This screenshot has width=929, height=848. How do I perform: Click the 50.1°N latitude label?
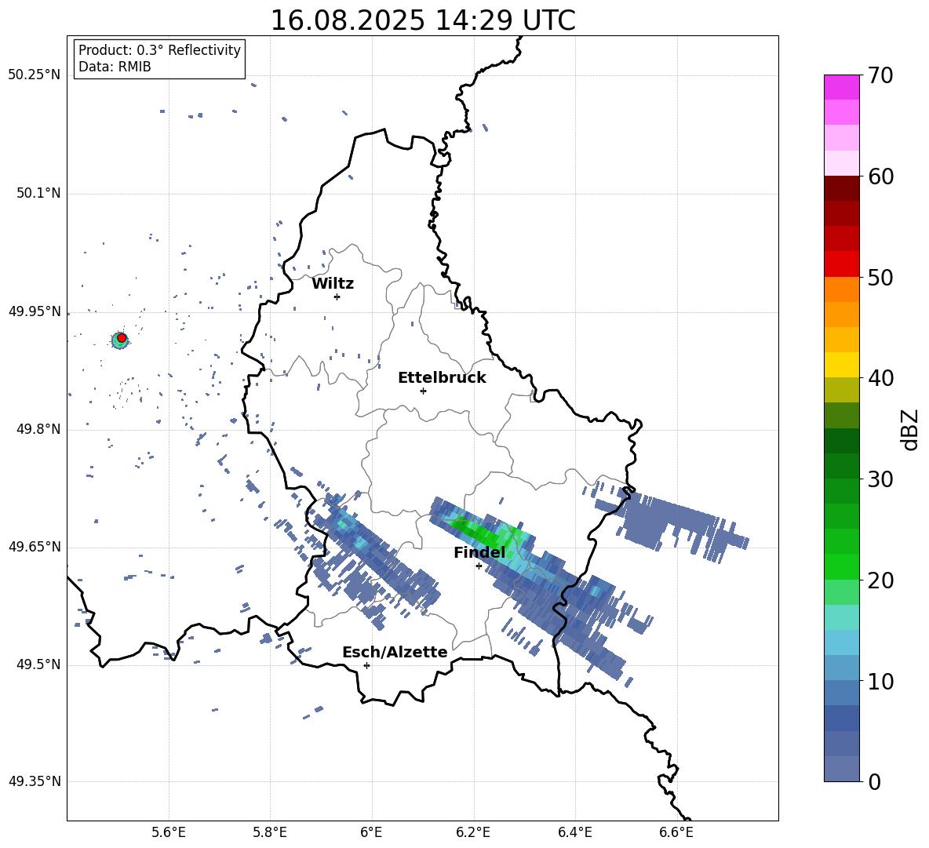click(38, 193)
